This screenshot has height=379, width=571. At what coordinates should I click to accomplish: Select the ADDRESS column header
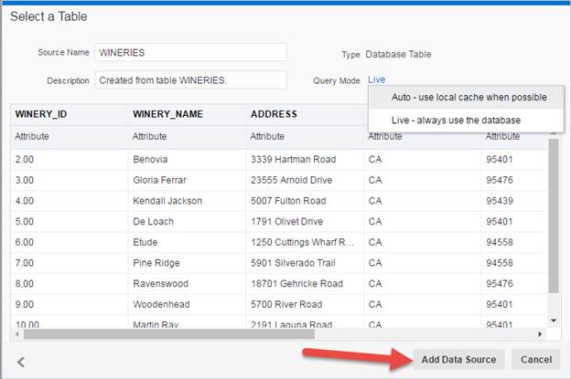(274, 114)
